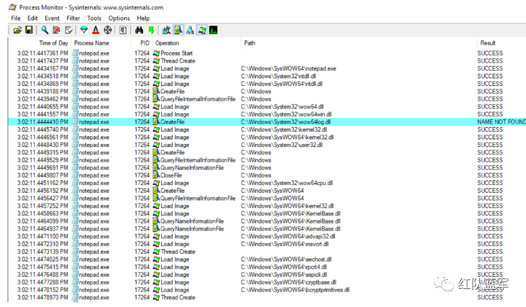Select the Process Start event row

[266, 53]
